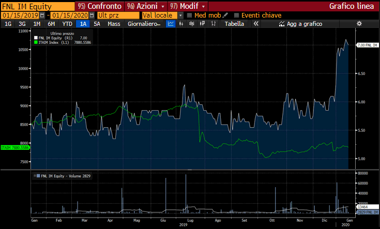
Task: Open the Tabella view
Action: point(234,24)
